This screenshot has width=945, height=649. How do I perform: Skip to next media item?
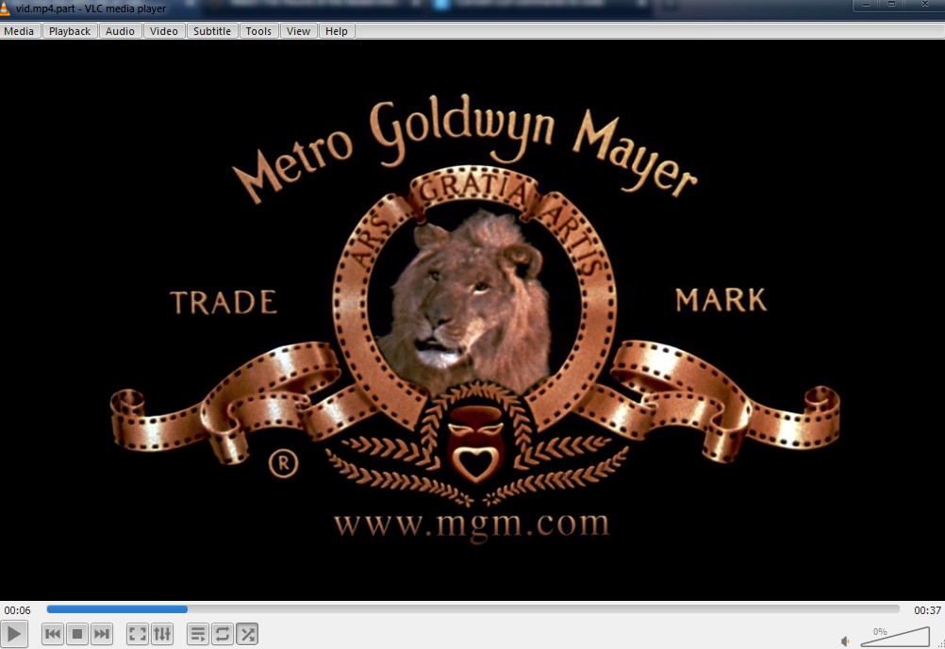(102, 634)
